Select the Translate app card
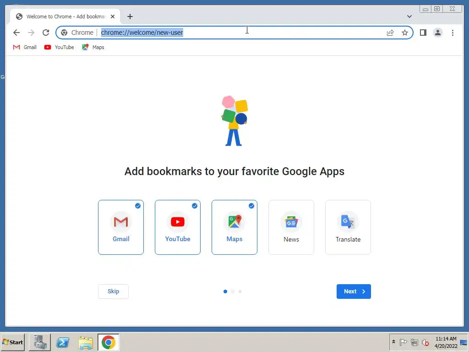Screen dimensions: 469x352 348,227
